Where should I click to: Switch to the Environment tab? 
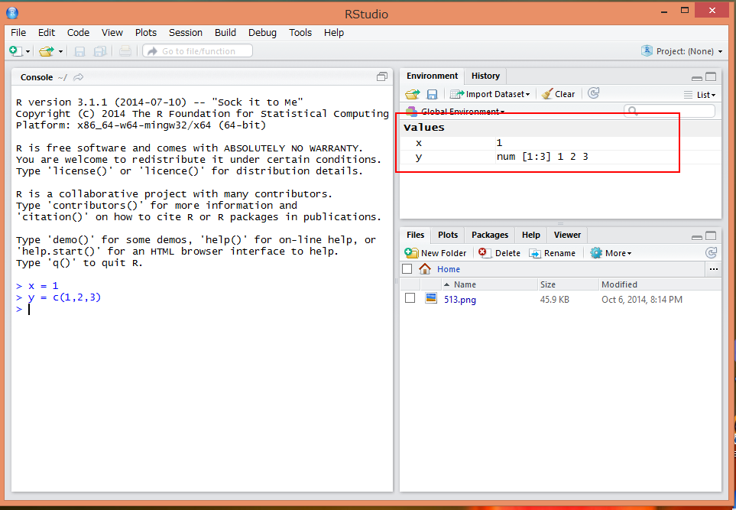(x=432, y=76)
